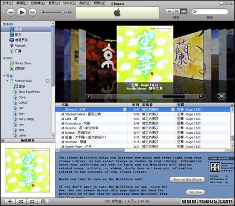Switch to list view button
Image resolution: width=235 pixels, height=206 pixels.
170,12
